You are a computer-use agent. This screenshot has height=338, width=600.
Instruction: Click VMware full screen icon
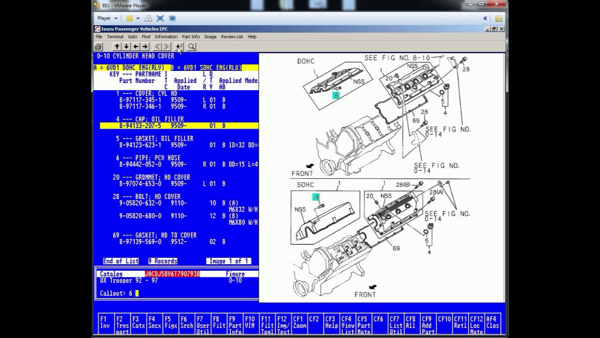pyautogui.click(x=160, y=18)
